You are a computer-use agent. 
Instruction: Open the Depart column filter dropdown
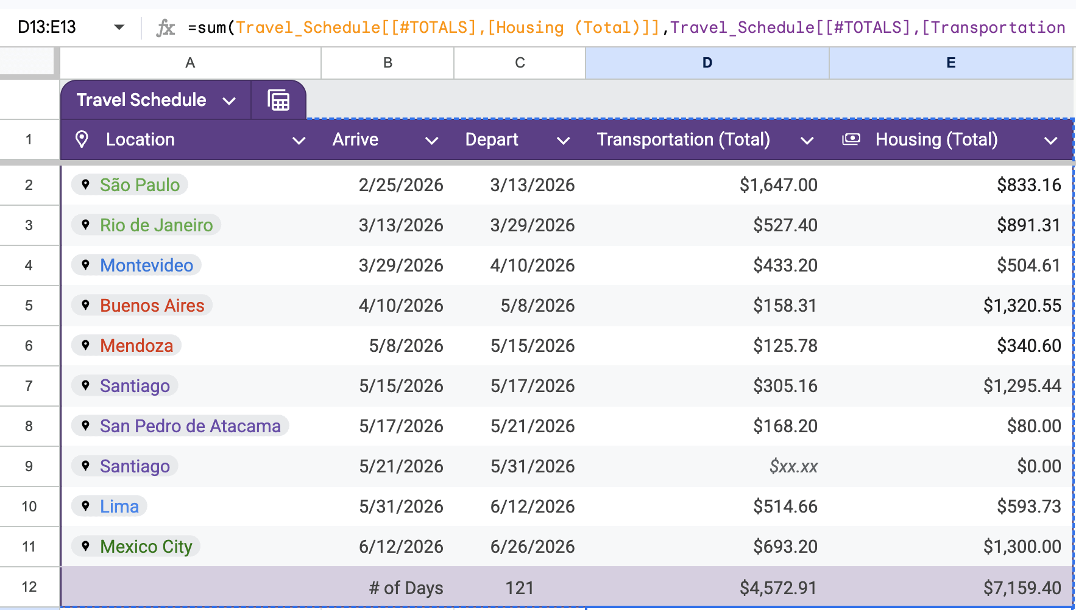[563, 141]
